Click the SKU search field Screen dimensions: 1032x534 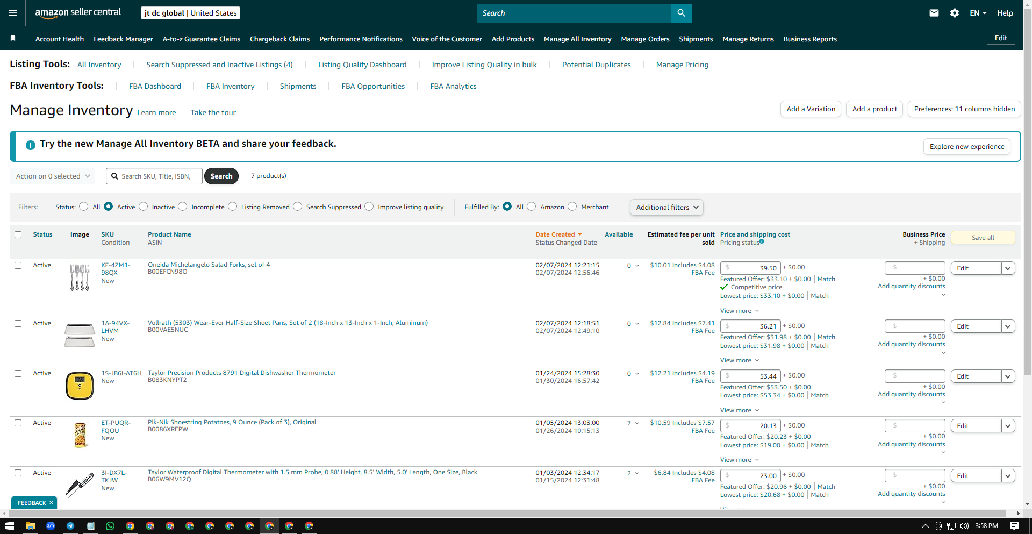[x=154, y=176]
